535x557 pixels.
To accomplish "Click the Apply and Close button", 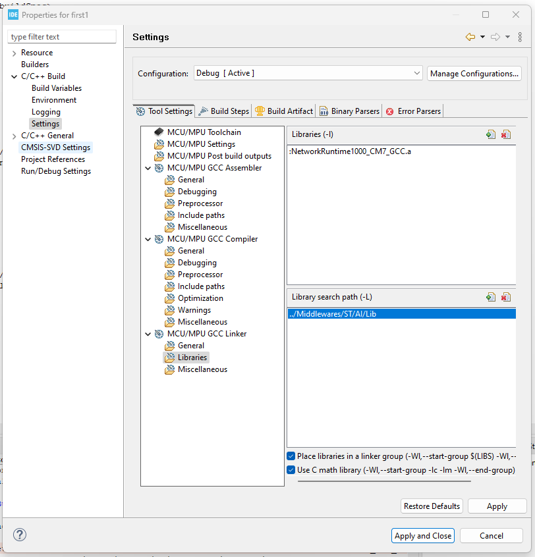I will (422, 535).
